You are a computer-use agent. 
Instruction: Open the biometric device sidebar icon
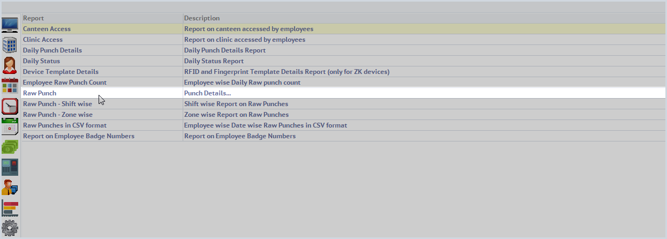coord(10,167)
